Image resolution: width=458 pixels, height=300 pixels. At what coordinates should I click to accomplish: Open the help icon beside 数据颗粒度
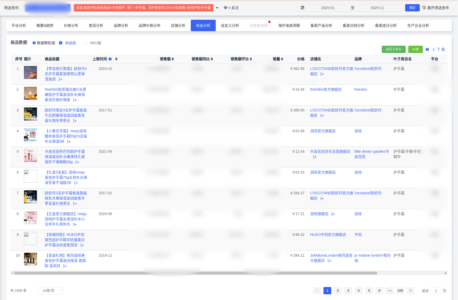point(34,43)
